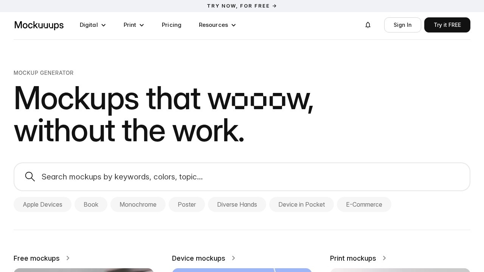
Task: Pick the Diverse Hands tag
Action: [x=237, y=204]
